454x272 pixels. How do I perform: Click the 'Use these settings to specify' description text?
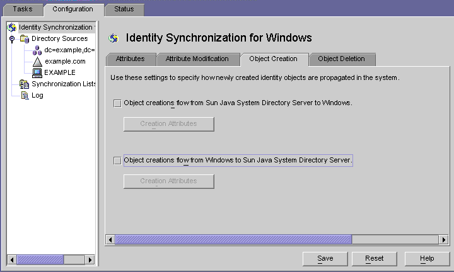click(255, 77)
